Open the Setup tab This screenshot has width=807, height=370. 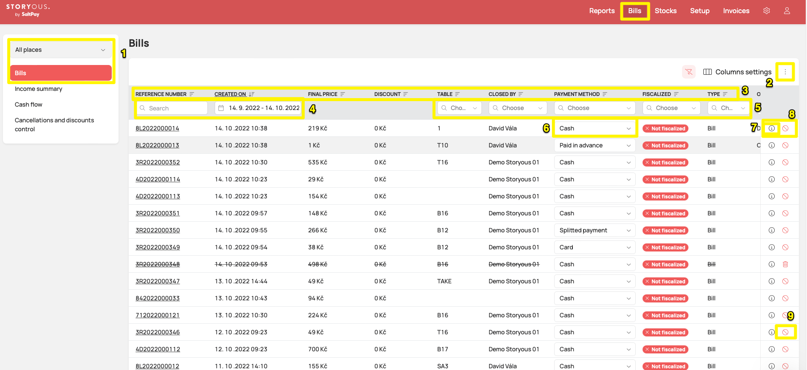click(x=699, y=11)
